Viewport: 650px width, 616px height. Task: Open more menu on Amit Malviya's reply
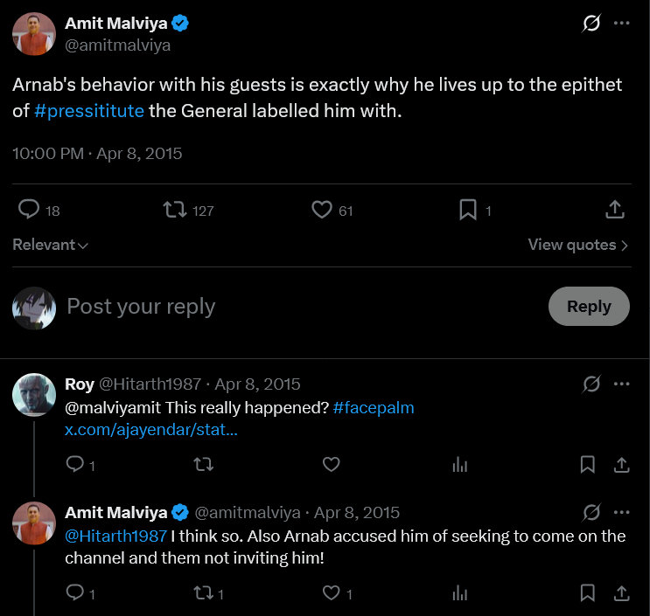621,512
